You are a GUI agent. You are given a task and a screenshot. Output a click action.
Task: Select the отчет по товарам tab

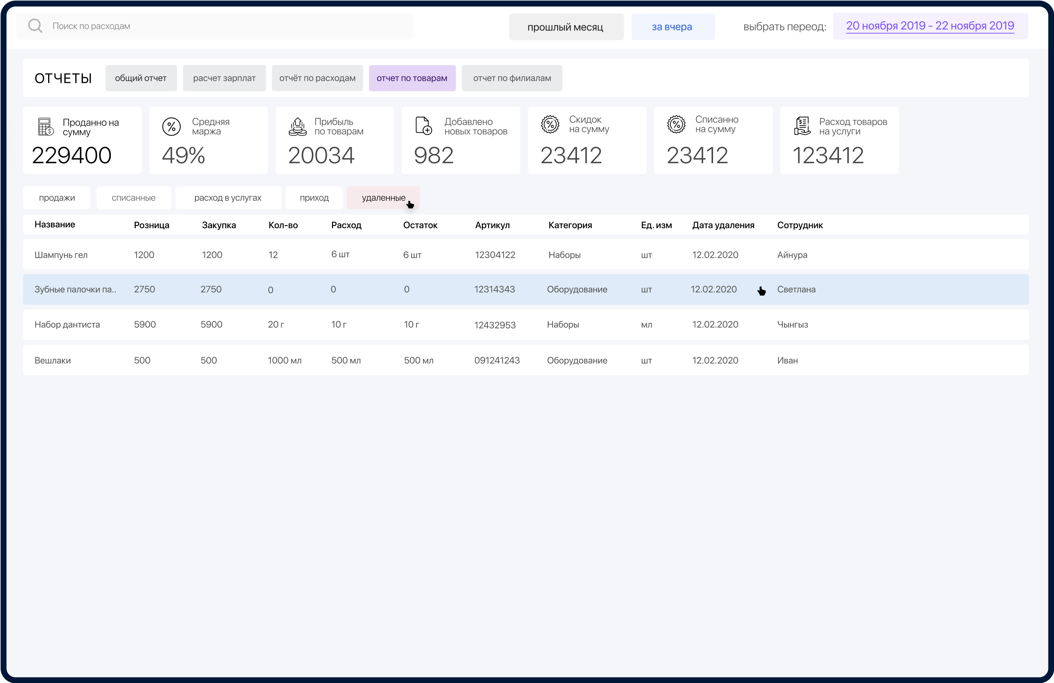pyautogui.click(x=412, y=78)
